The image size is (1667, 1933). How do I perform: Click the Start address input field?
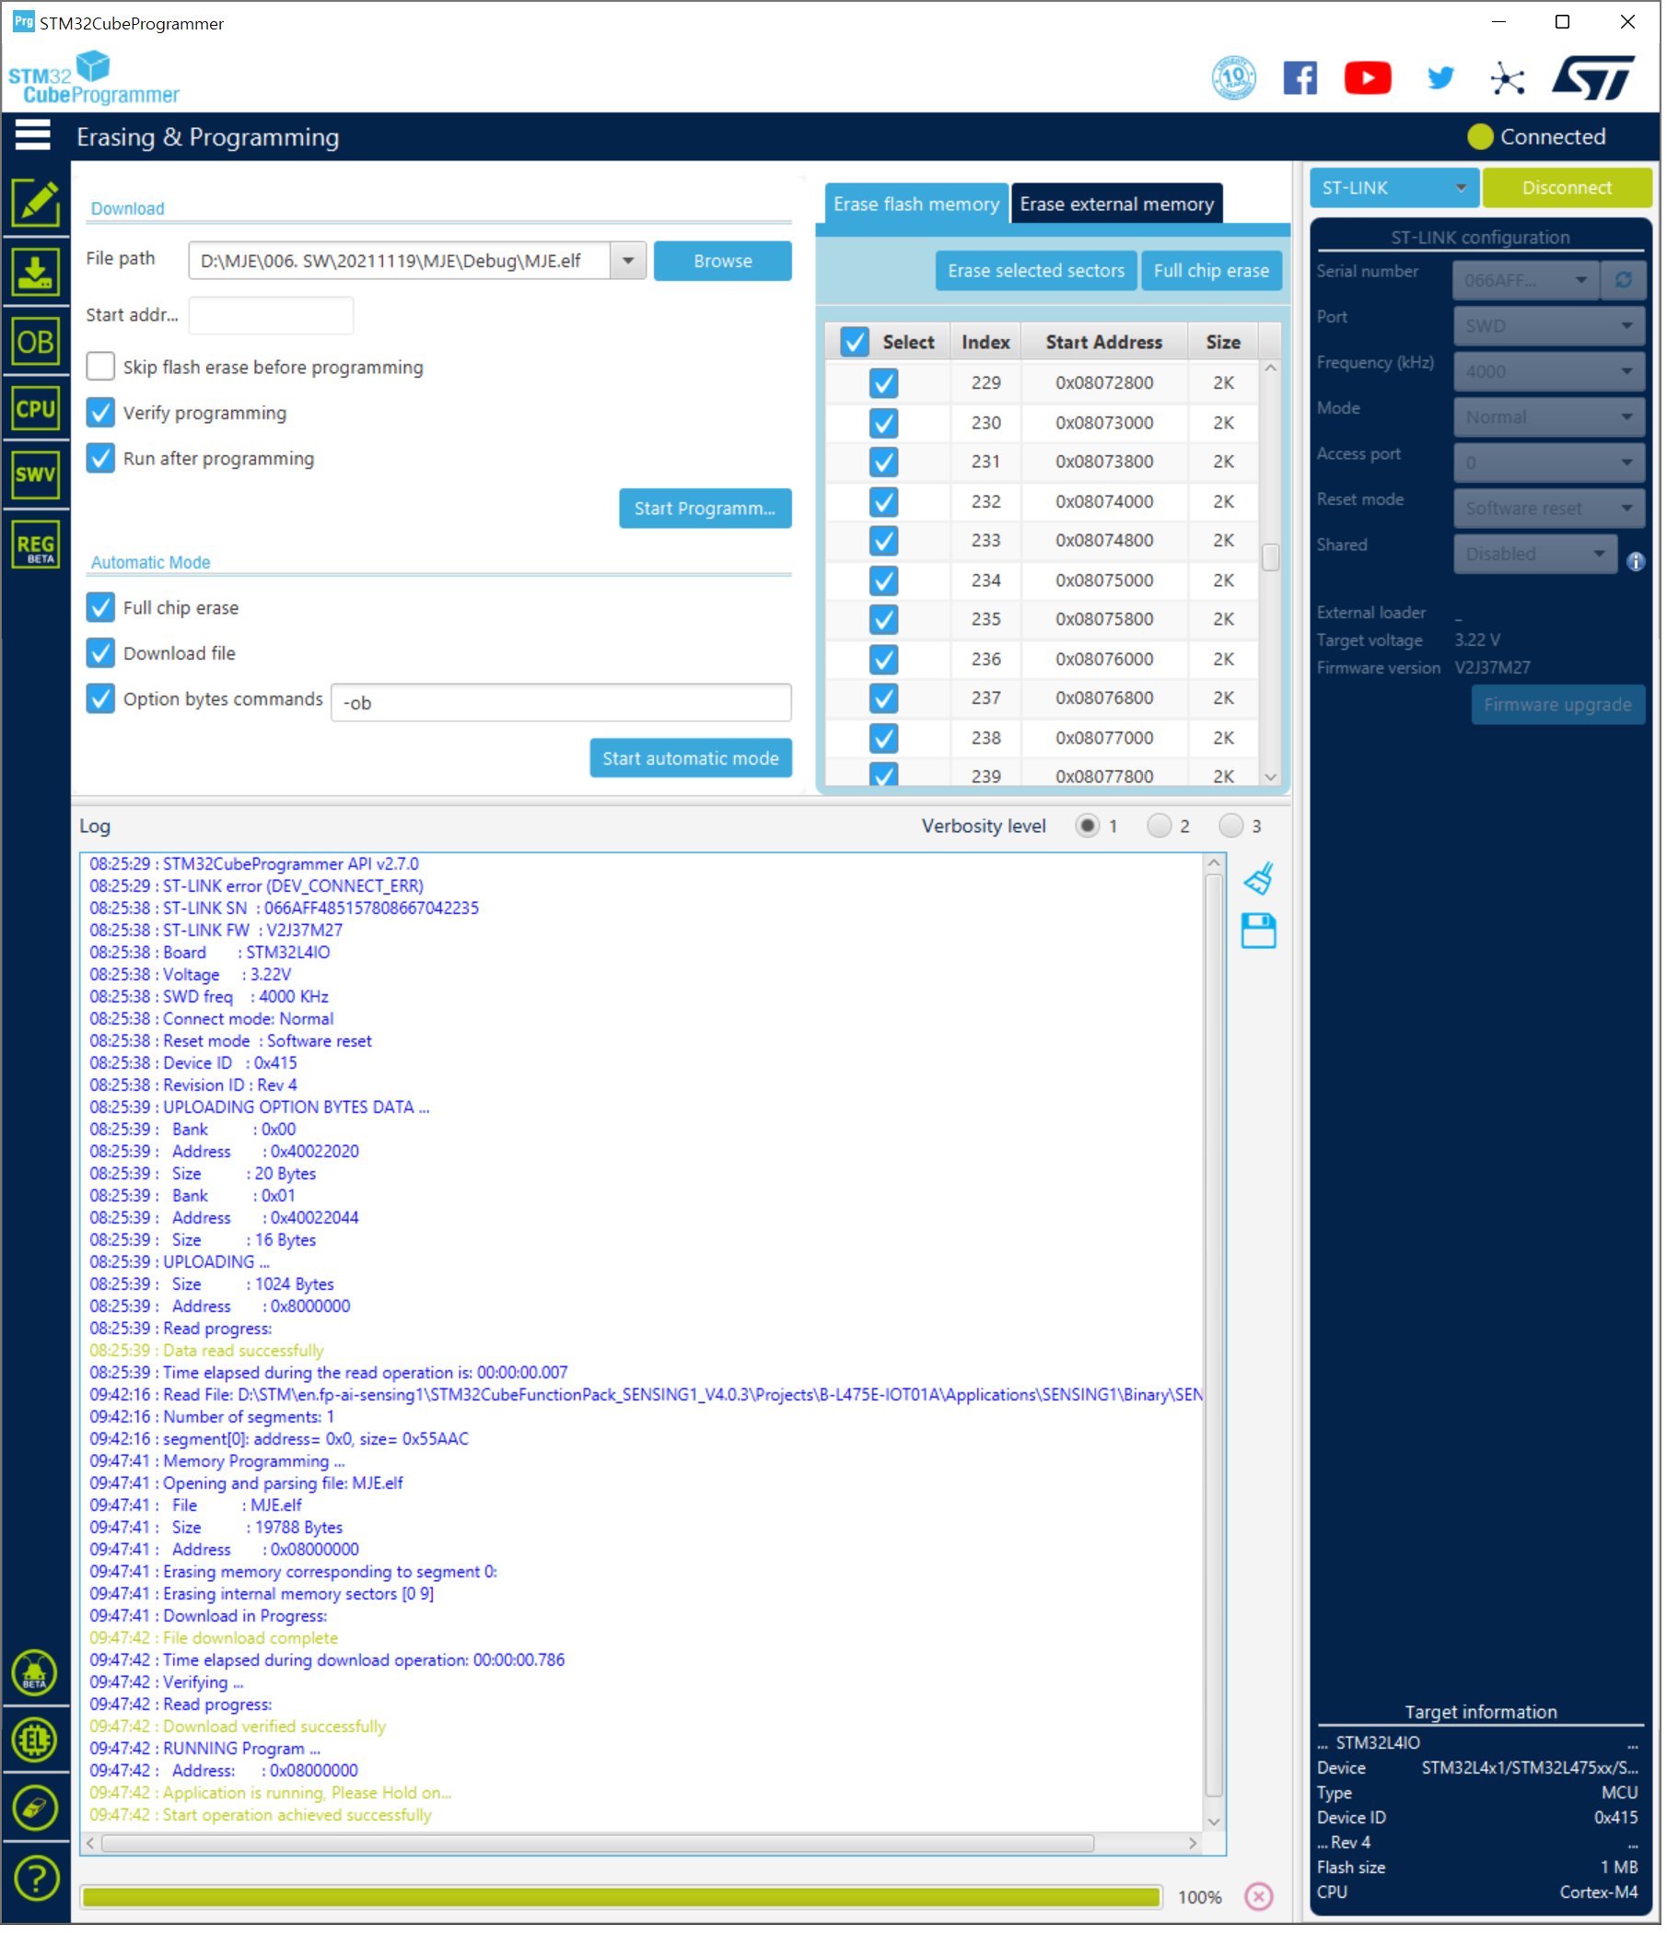[x=272, y=316]
